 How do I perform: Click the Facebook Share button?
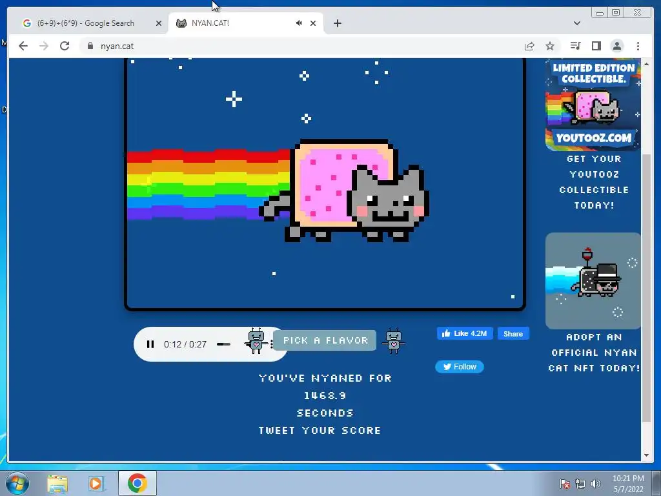pos(513,334)
